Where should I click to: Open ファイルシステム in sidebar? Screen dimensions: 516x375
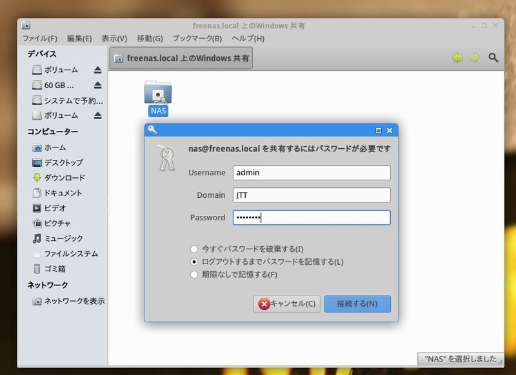click(65, 253)
